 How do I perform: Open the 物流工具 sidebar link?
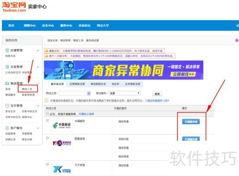[x=27, y=89]
